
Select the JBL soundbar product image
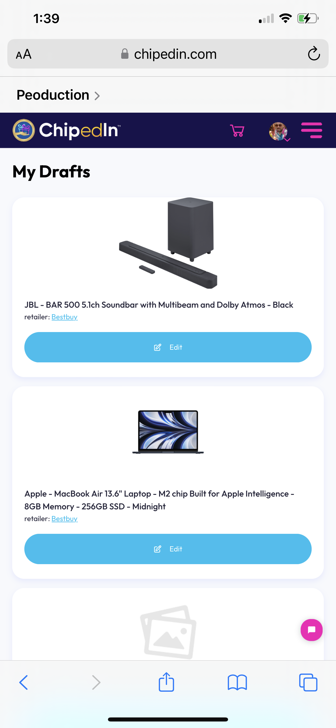[168, 243]
